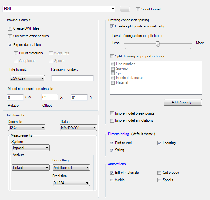Click the Add Property button
The image size is (210, 200).
(x=182, y=102)
